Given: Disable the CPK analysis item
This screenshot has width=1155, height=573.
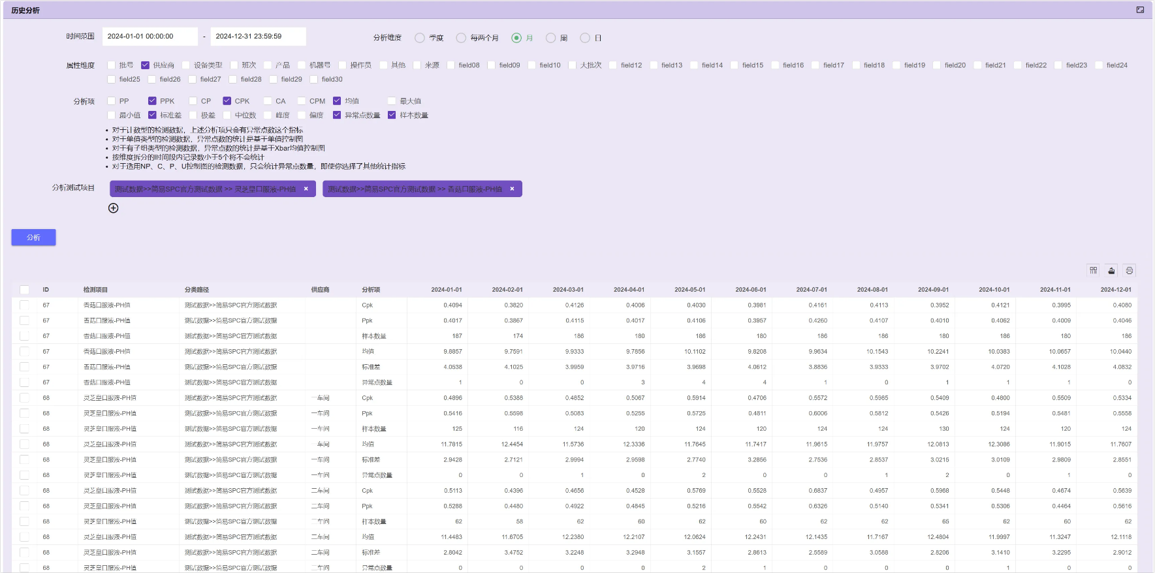Looking at the screenshot, I should [x=227, y=101].
